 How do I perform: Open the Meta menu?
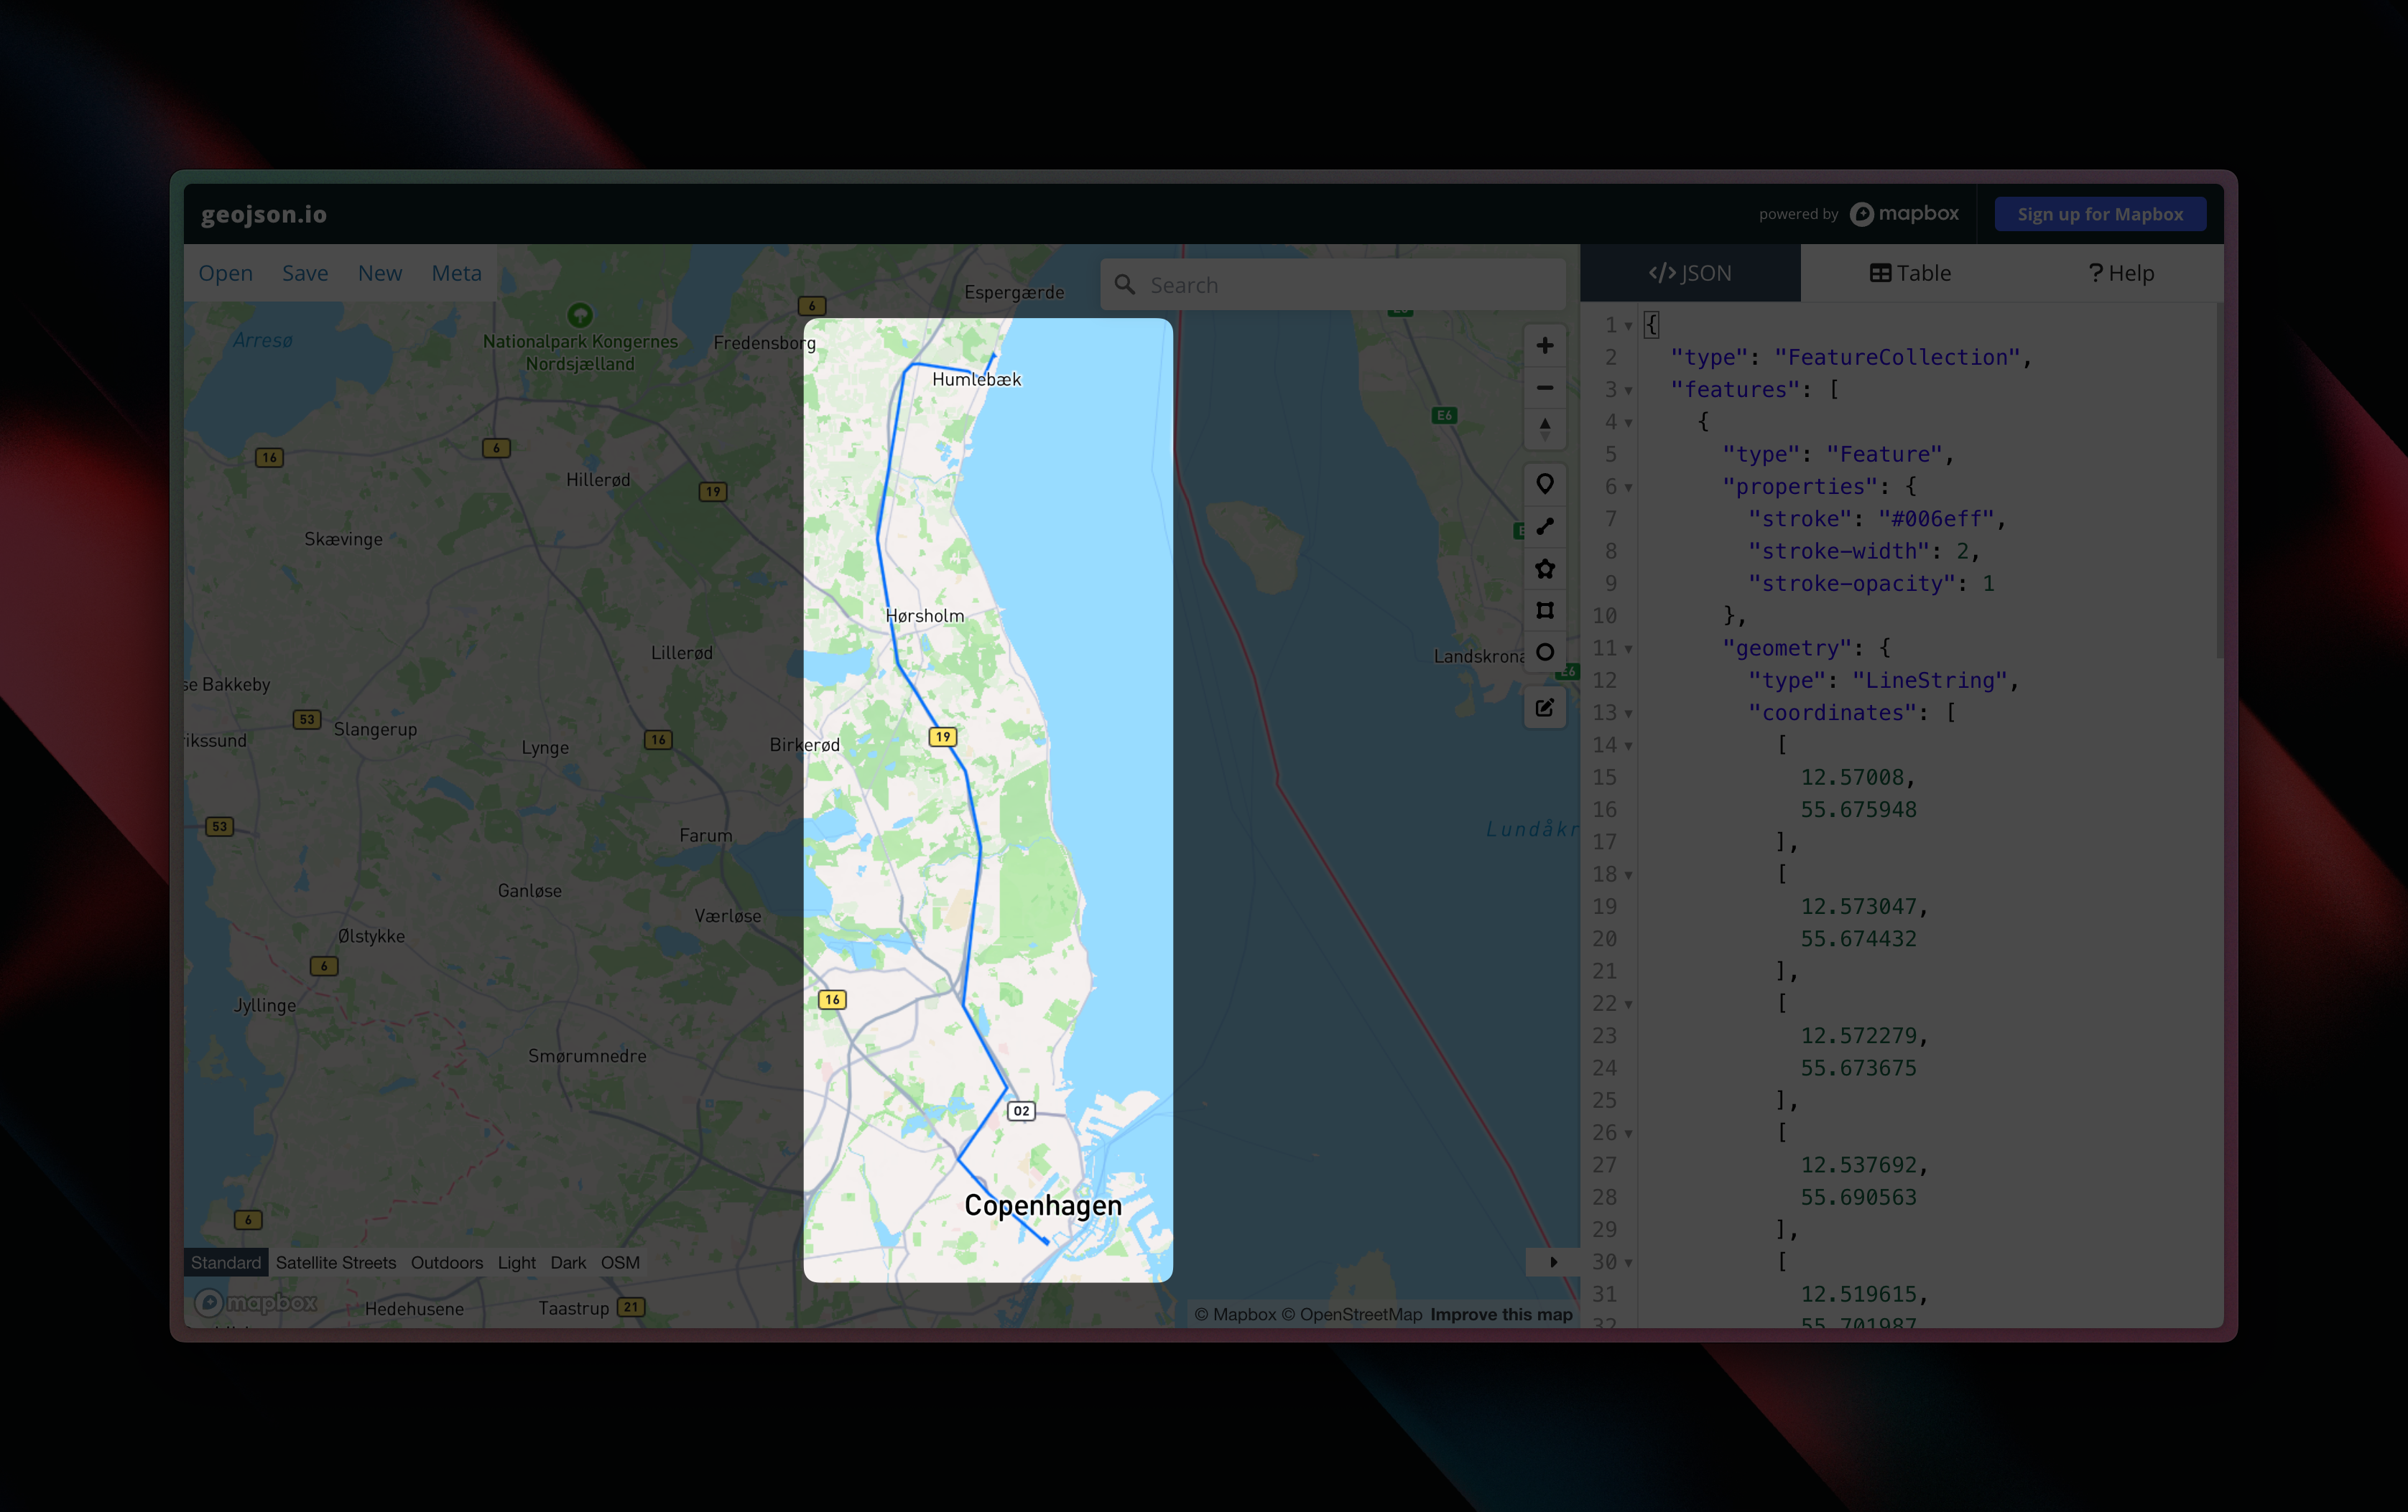coord(456,273)
